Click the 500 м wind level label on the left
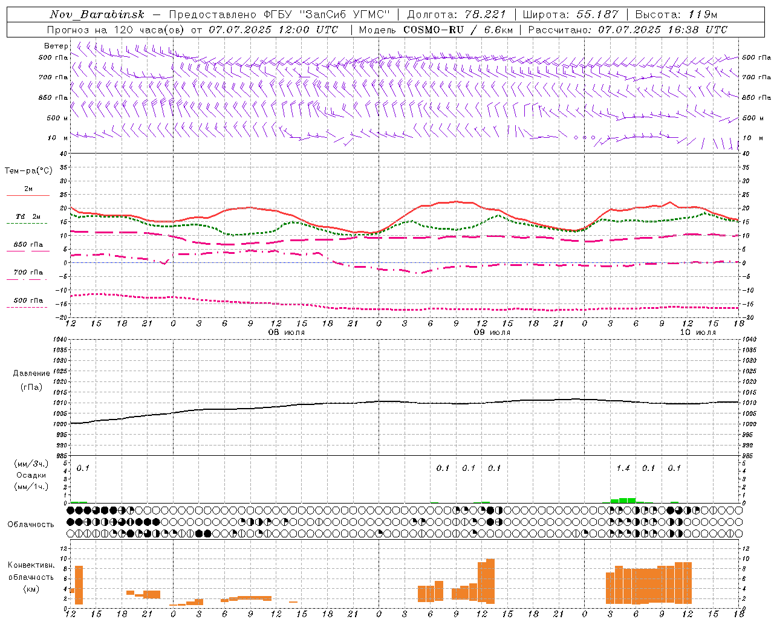The width and height of the screenshot is (774, 619). click(57, 118)
